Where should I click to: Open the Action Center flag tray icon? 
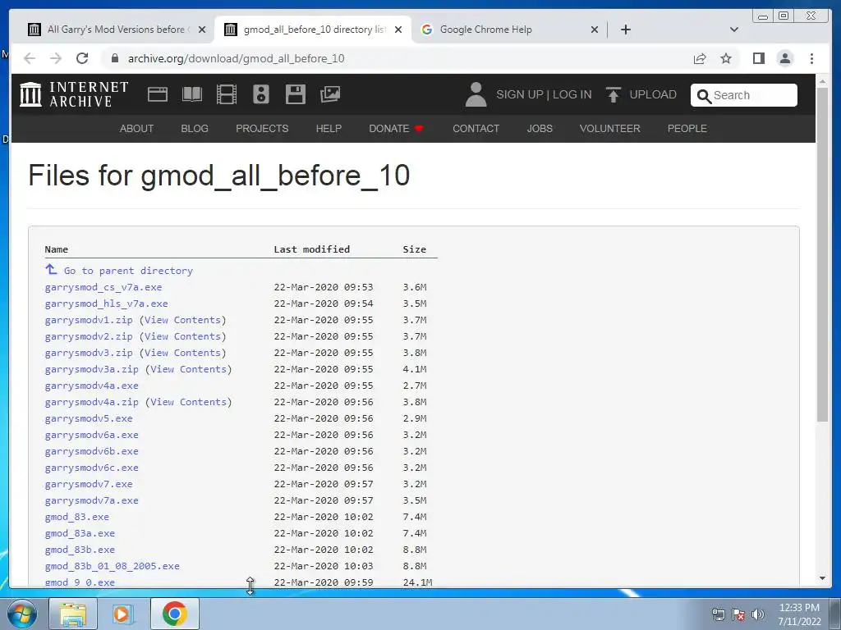point(738,614)
